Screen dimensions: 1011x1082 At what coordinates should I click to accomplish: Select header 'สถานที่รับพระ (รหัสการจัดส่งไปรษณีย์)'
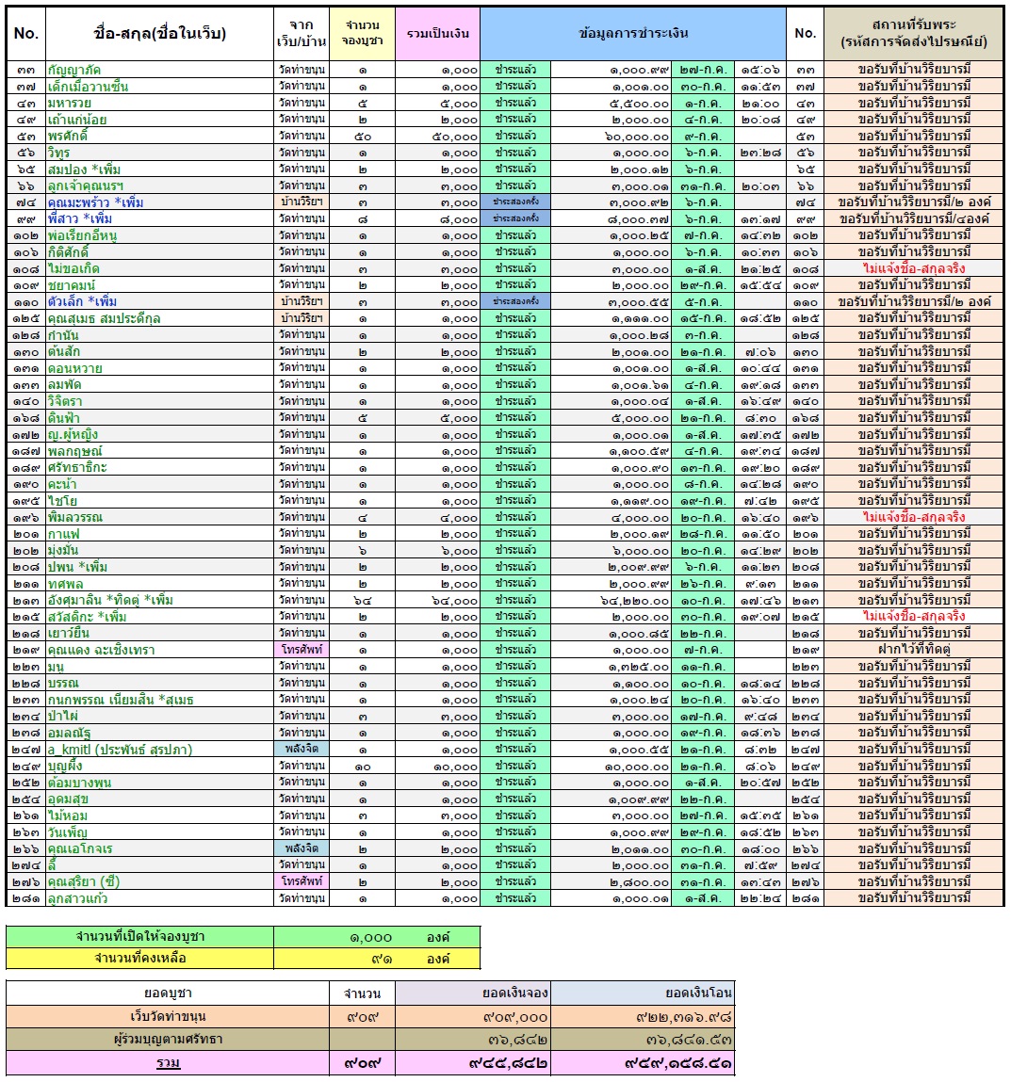(x=914, y=33)
